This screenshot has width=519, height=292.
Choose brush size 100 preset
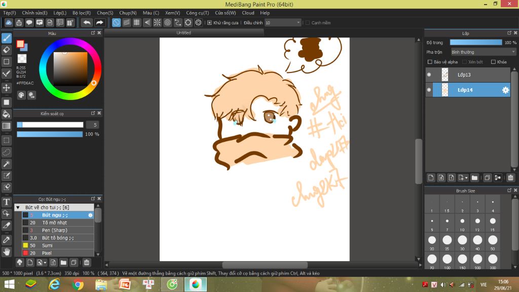(x=447, y=261)
